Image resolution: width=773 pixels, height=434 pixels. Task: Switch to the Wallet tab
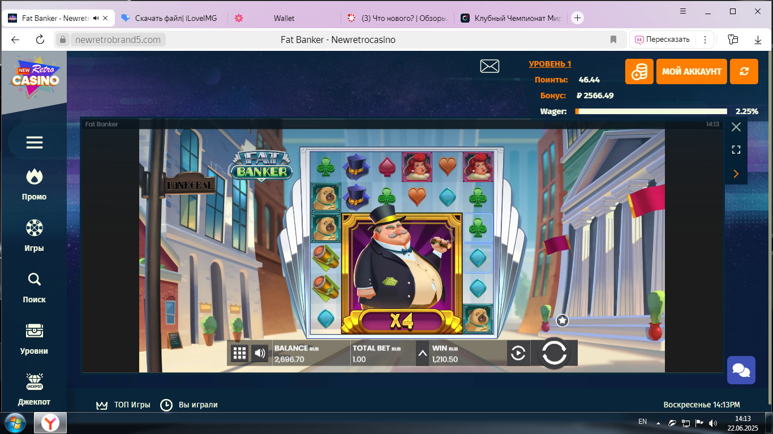click(285, 18)
